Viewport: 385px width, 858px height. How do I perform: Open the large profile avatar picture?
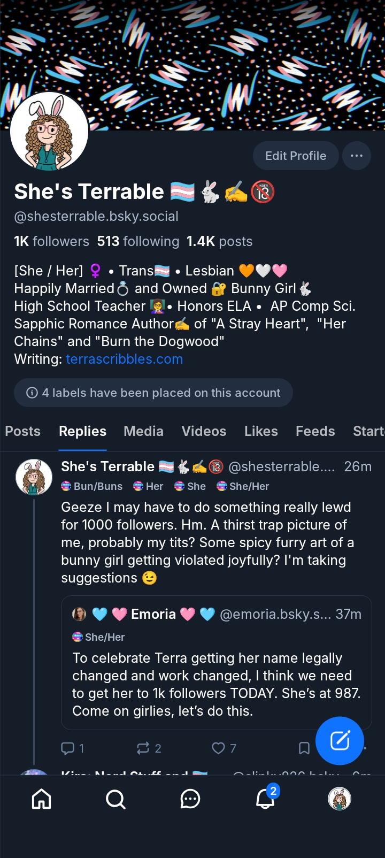click(50, 132)
